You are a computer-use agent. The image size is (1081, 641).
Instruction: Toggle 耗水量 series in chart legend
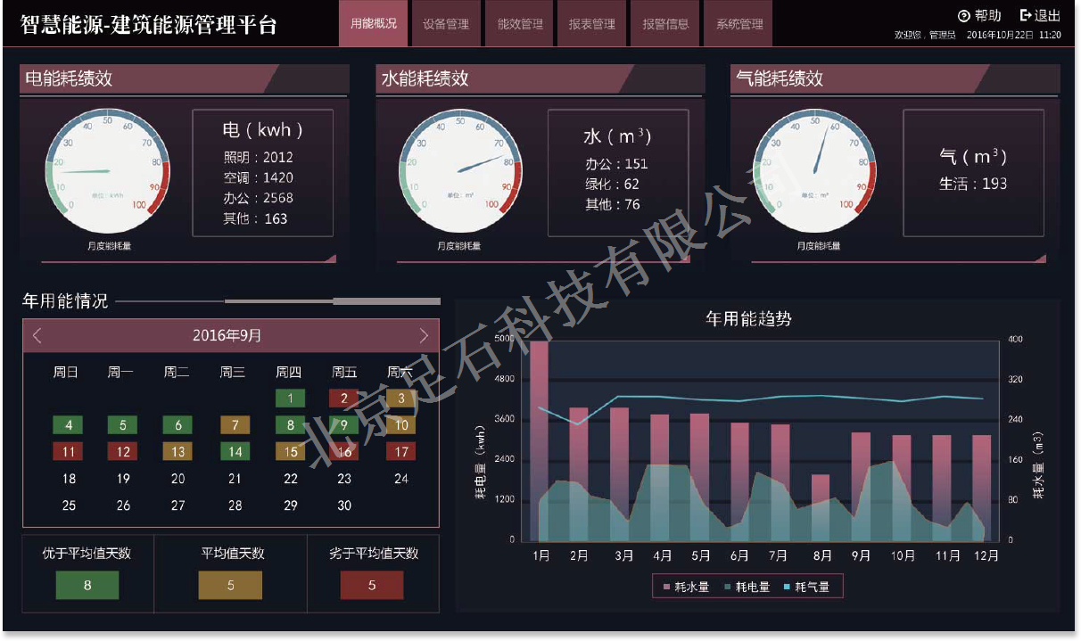[x=684, y=587]
